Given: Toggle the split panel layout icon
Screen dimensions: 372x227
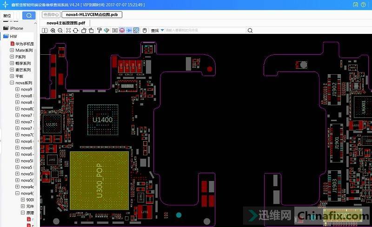Looking at the screenshot, I should pos(45,31).
